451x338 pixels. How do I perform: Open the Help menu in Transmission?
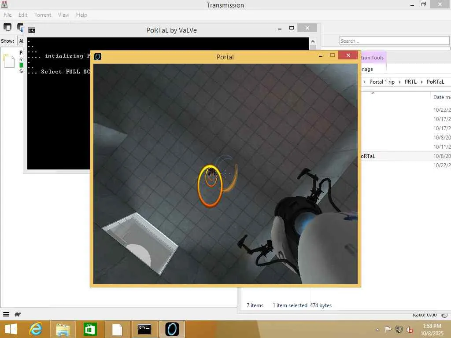coord(81,15)
